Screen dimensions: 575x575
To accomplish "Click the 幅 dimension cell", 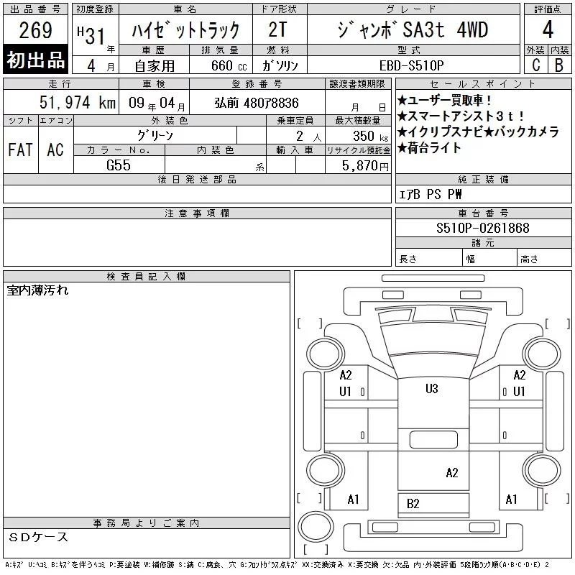I will pos(490,259).
